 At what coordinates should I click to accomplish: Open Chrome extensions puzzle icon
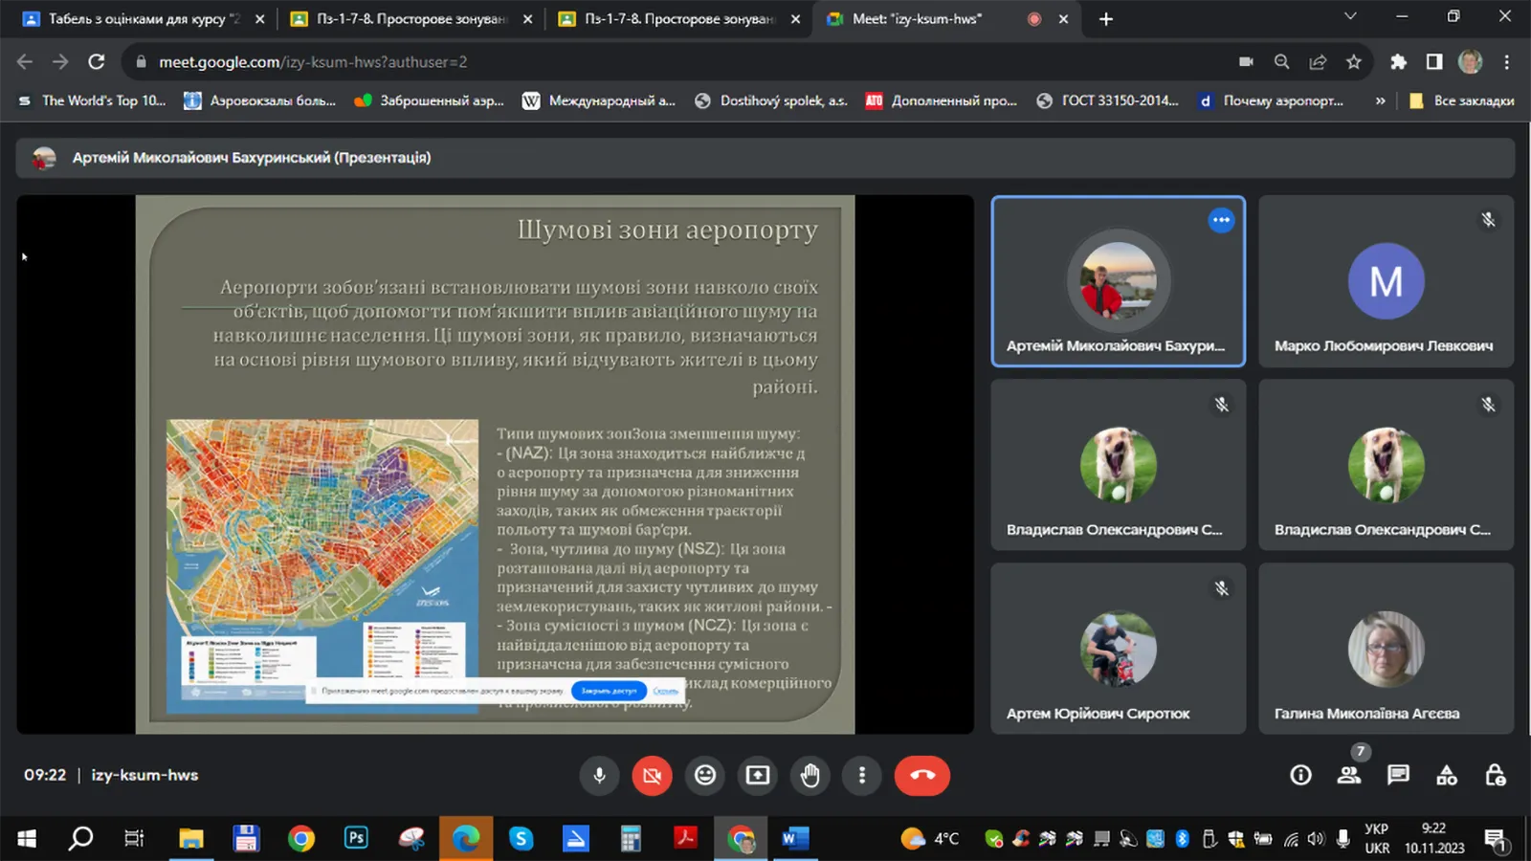click(x=1398, y=61)
